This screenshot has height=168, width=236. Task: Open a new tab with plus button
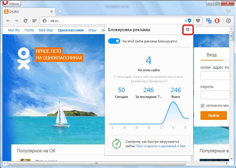[x=59, y=12]
